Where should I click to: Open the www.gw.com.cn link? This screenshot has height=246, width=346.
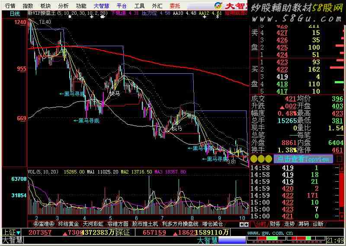pos(270,233)
